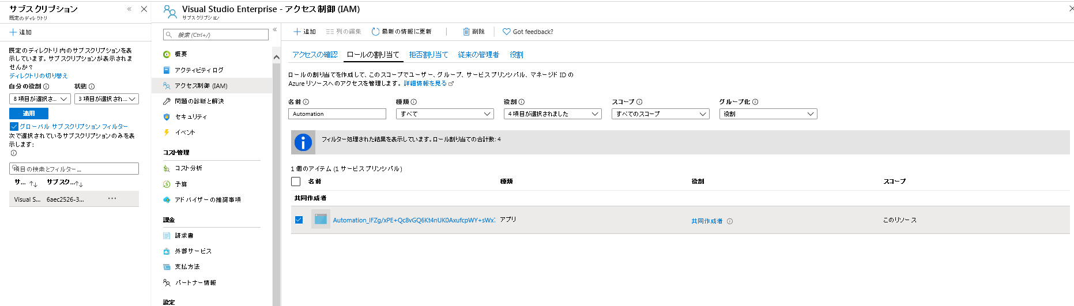The image size is (1074, 306).
Task: Click Got feedback? heart button
Action: pyautogui.click(x=528, y=32)
